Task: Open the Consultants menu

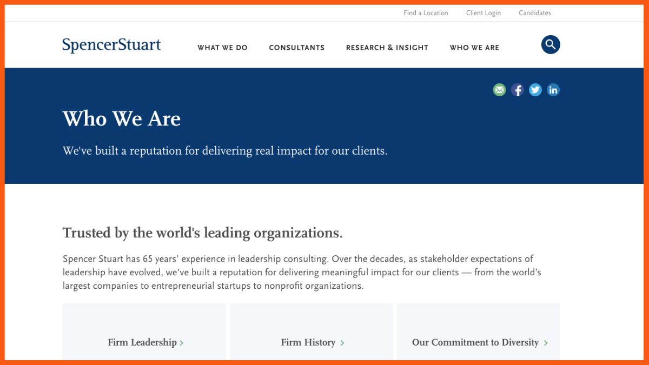Action: click(x=297, y=48)
